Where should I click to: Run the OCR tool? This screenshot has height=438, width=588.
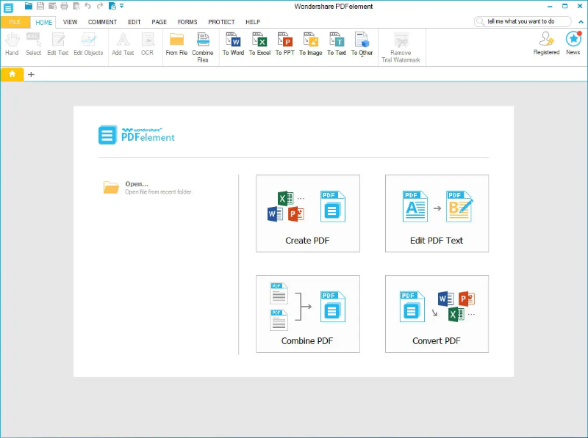click(x=147, y=45)
